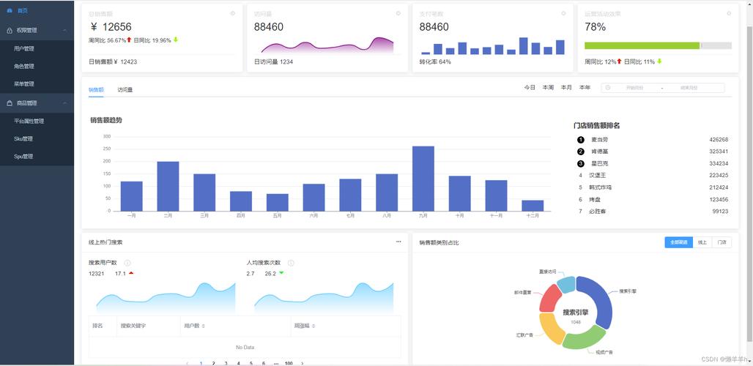Select the 全部渠道 radio button
This screenshot has height=366, width=753.
(678, 242)
